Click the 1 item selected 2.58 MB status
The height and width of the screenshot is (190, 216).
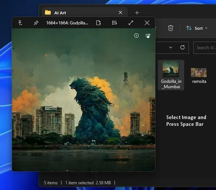click(x=88, y=183)
